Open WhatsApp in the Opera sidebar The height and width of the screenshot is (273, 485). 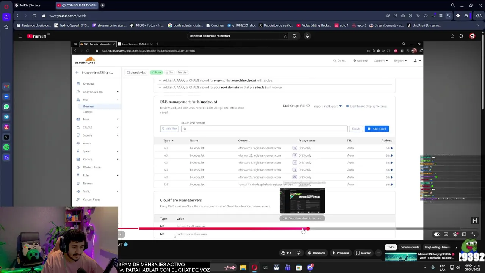[x=6, y=107]
